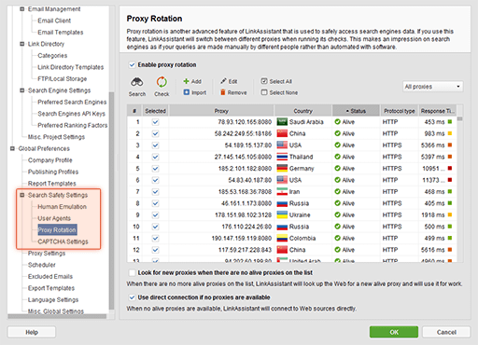Click the circular Check proxies icon

click(162, 82)
